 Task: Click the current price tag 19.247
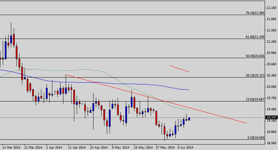click(271, 118)
